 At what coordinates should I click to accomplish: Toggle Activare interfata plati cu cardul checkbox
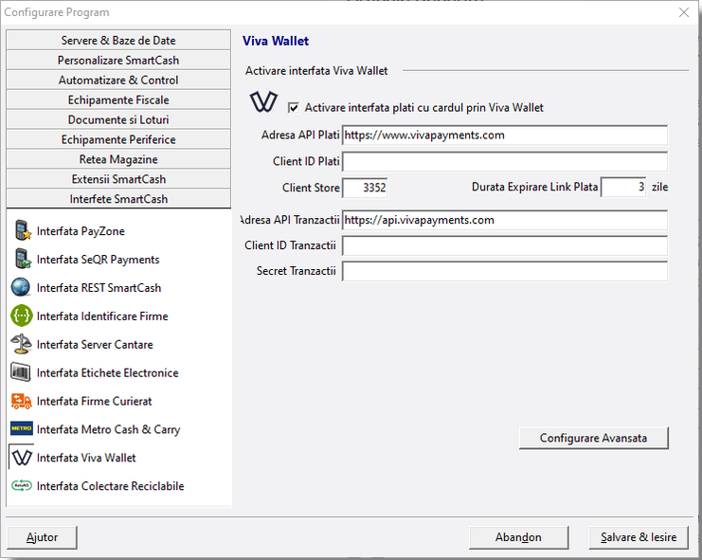(294, 108)
